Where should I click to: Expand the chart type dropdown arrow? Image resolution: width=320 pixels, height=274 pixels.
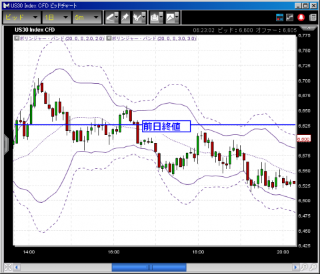click(x=177, y=17)
